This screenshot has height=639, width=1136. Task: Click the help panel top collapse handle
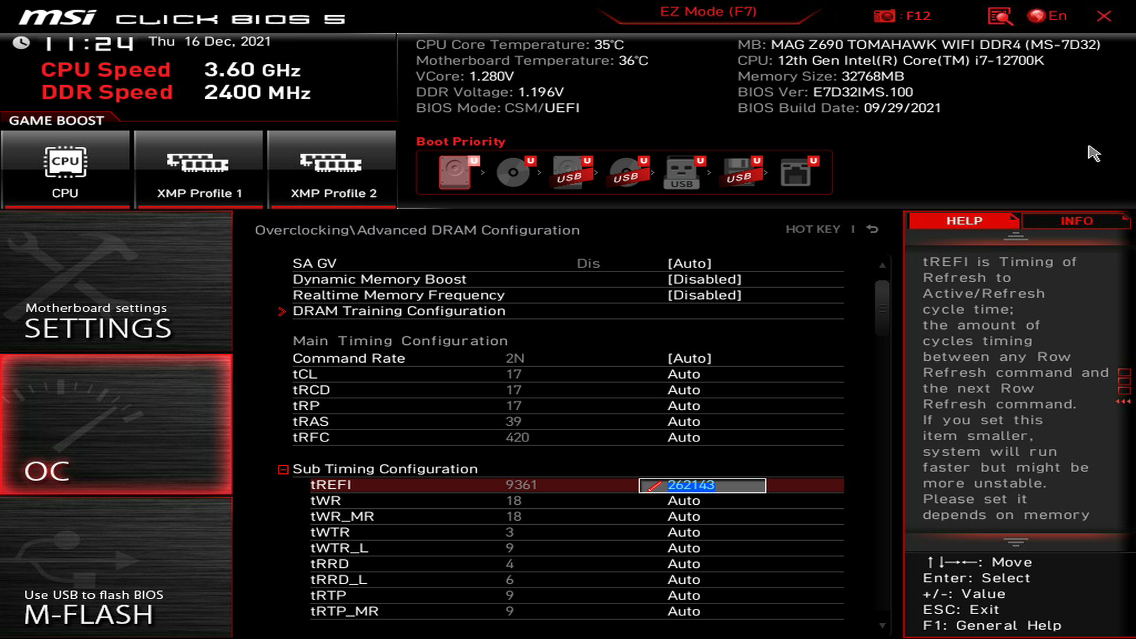click(x=1016, y=237)
